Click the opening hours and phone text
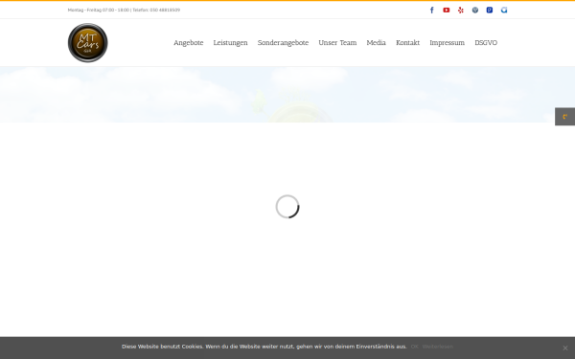 point(124,10)
